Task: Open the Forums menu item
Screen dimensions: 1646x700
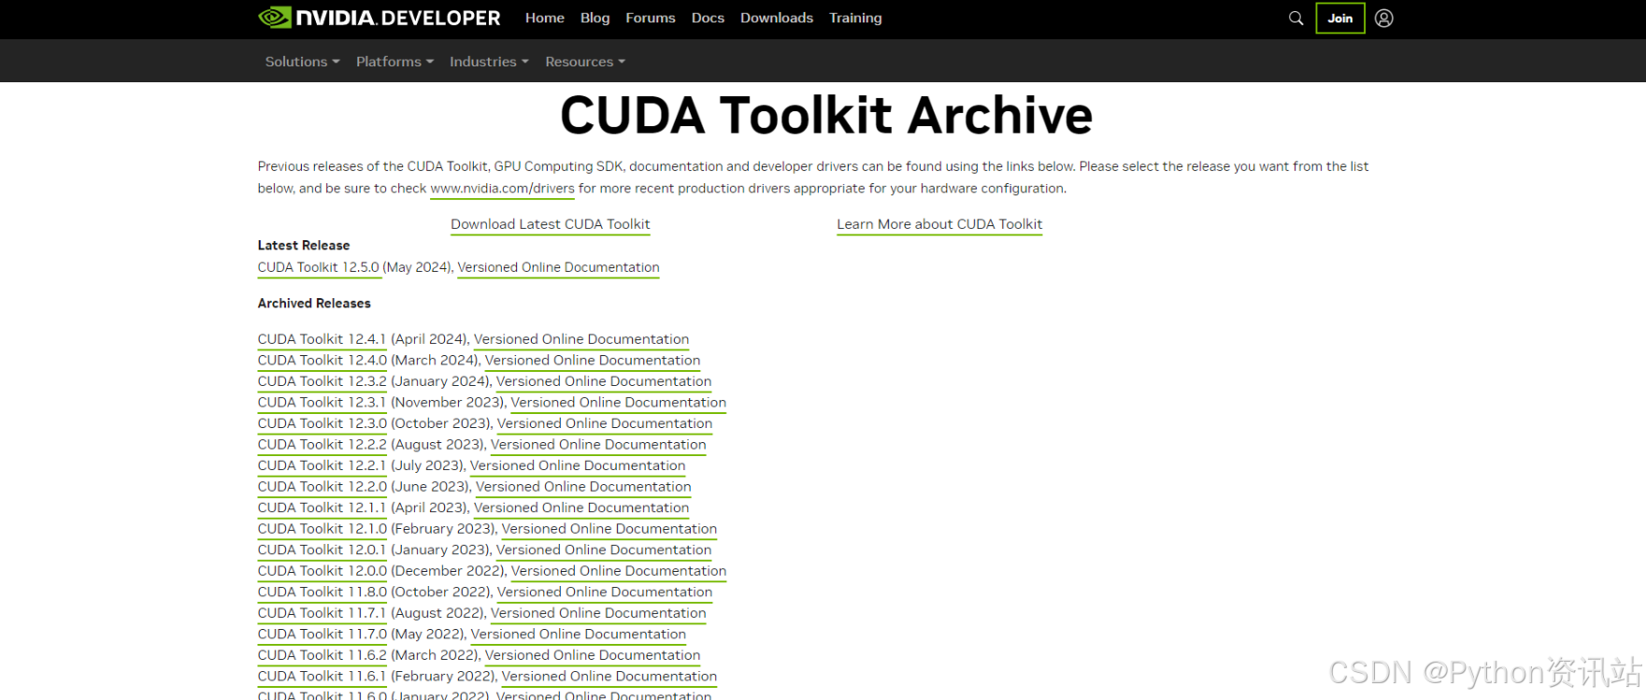Action: pos(651,18)
